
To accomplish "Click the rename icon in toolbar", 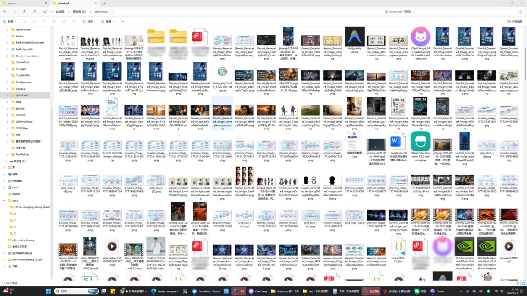I will point(54,21).
